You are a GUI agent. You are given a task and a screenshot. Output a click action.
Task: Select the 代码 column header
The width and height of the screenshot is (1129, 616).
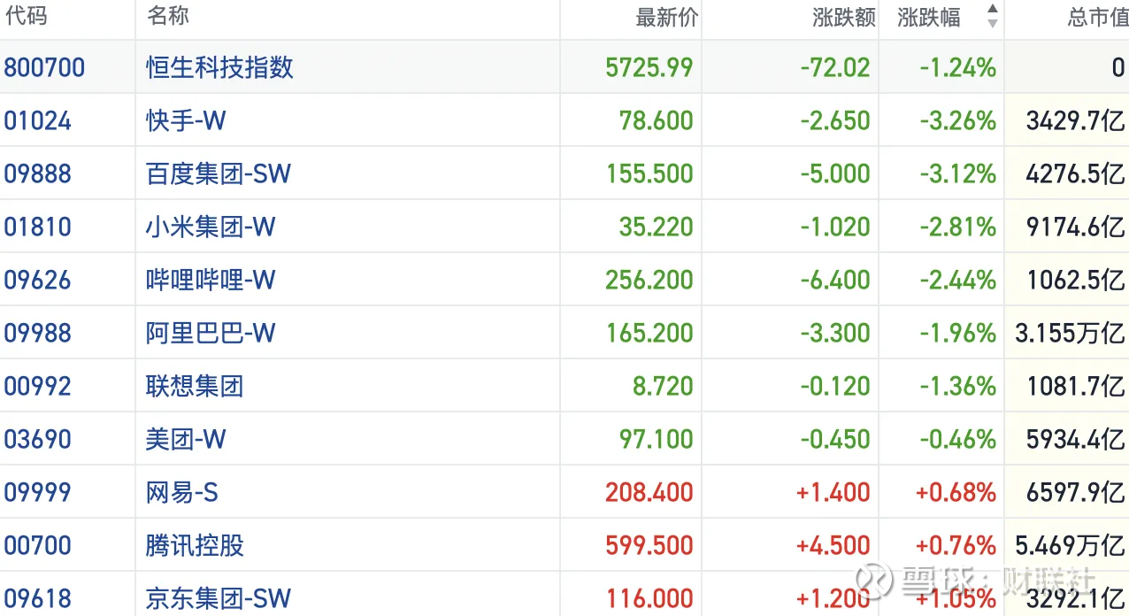point(25,18)
